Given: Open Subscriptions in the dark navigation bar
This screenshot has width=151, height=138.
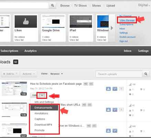Looking at the screenshot, I should click(9, 51).
